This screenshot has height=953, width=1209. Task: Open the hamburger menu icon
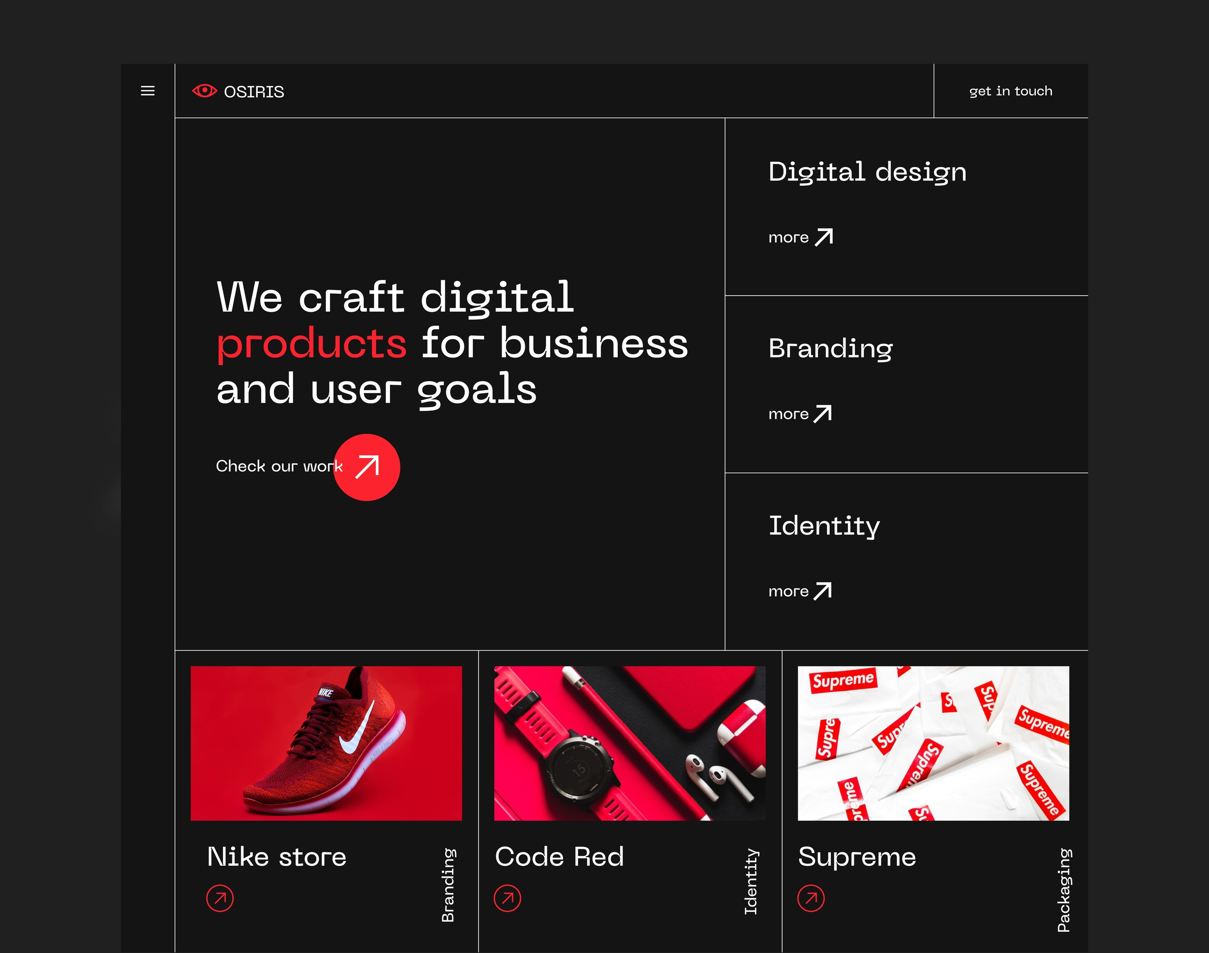[147, 91]
